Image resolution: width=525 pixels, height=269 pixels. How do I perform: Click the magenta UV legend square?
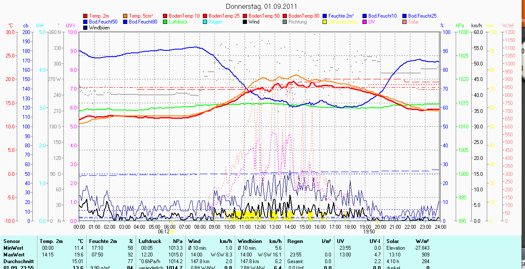point(365,22)
